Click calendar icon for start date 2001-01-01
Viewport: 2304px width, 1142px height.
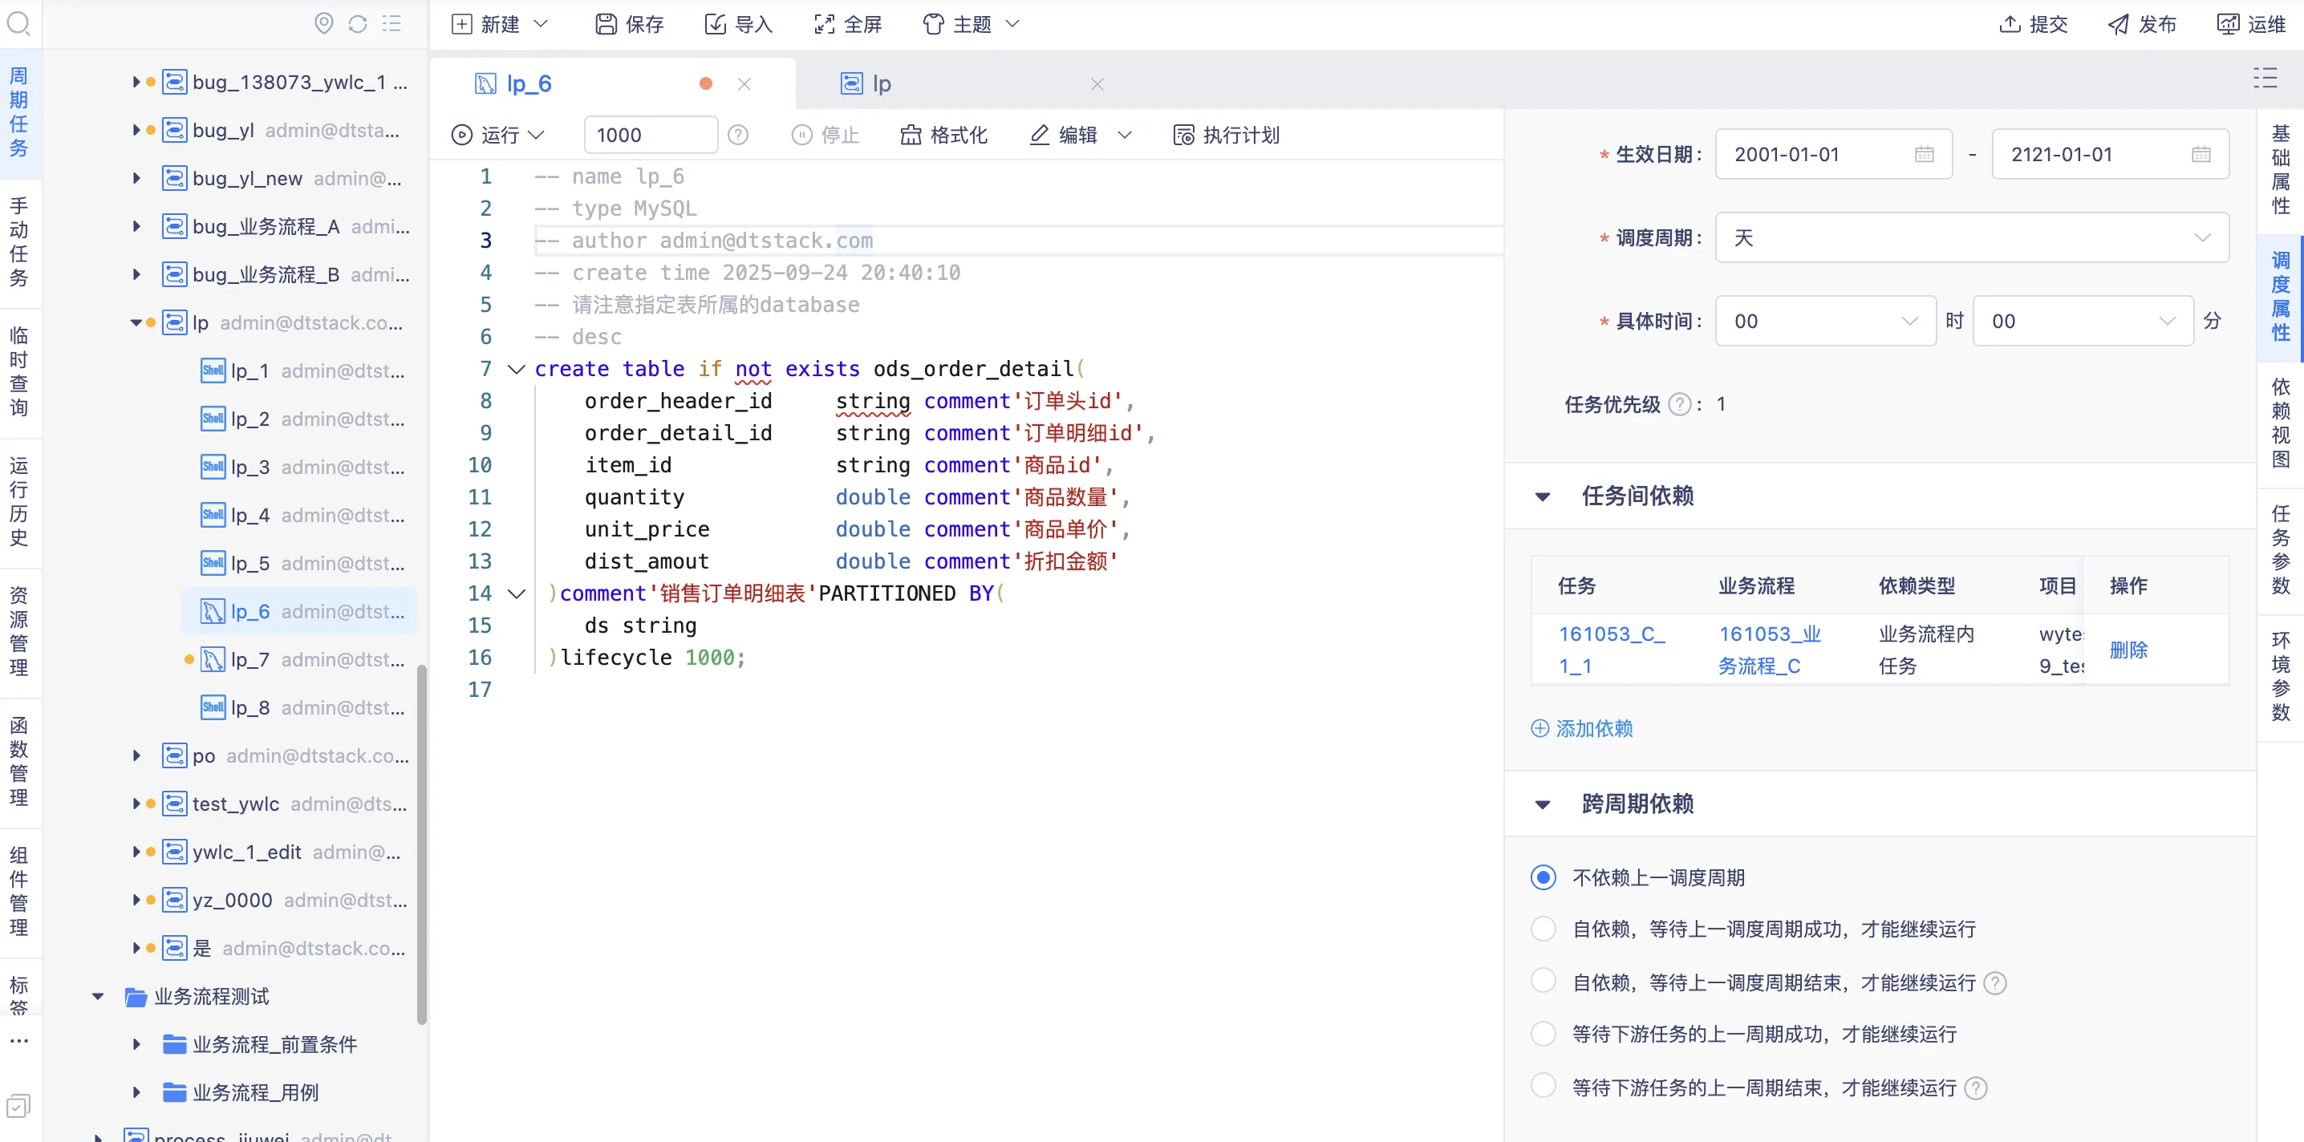click(x=1924, y=155)
